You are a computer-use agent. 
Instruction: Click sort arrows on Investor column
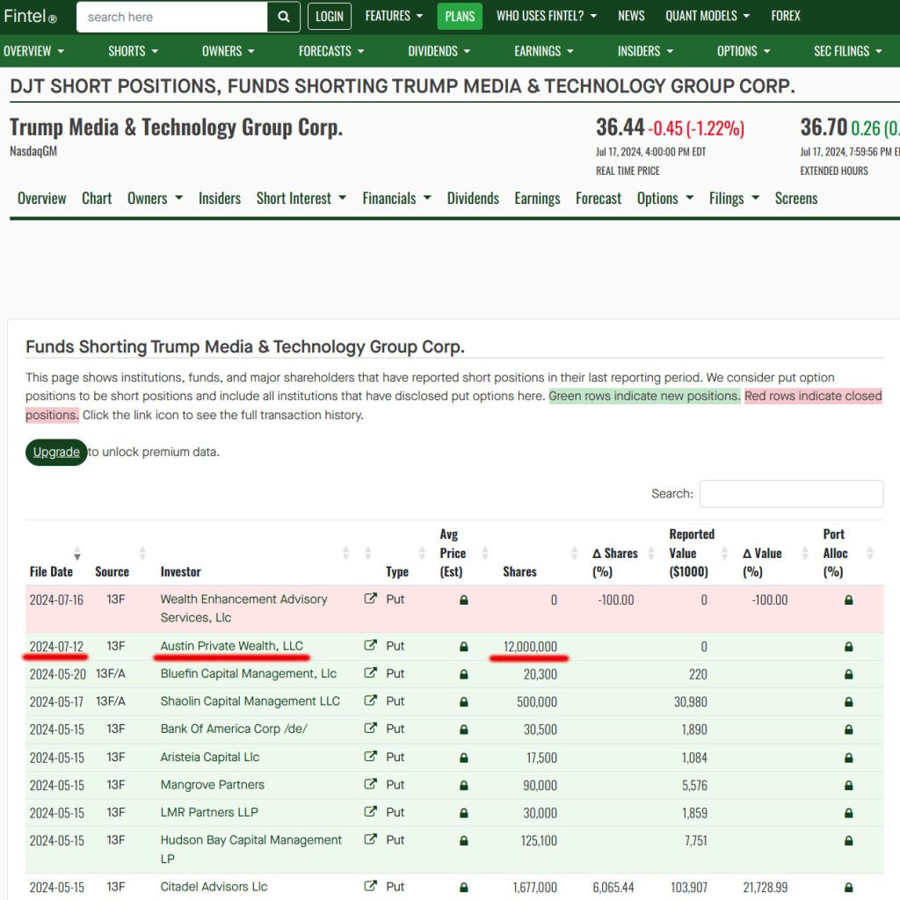tap(345, 553)
